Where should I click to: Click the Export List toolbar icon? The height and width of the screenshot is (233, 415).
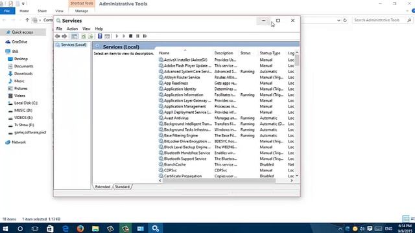[x=91, y=36]
